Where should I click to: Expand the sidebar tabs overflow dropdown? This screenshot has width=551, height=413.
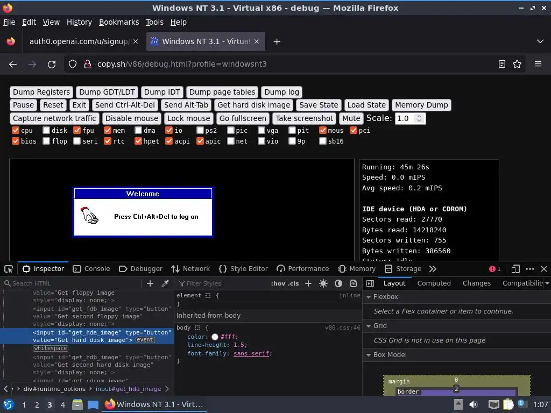[547, 283]
